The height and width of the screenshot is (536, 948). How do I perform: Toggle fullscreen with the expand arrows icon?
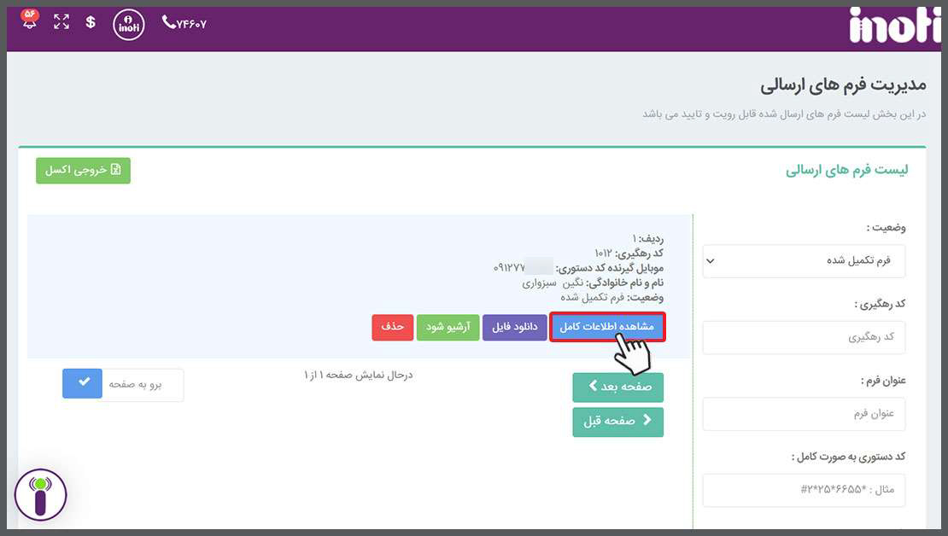[x=61, y=23]
